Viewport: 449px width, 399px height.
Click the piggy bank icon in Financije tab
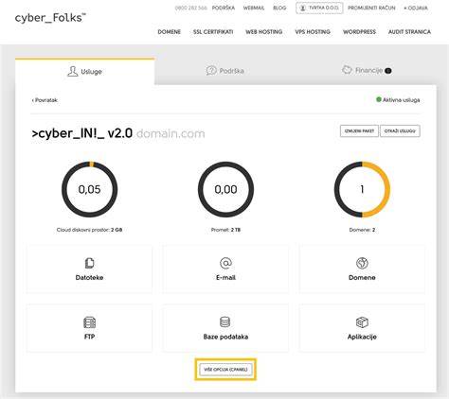[x=347, y=70]
